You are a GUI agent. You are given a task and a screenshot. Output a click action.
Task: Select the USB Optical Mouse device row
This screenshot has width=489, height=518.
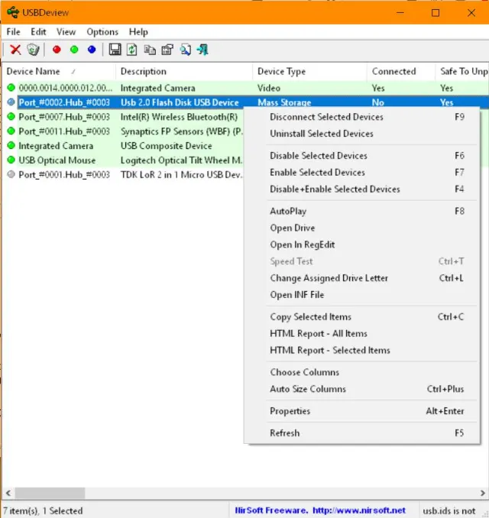coord(57,160)
